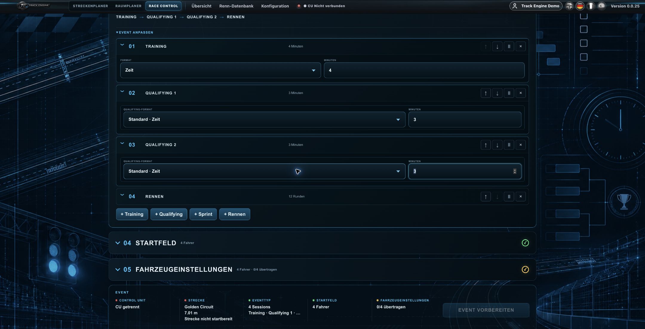
Task: Move Qualifying 1 down one position
Action: click(497, 93)
